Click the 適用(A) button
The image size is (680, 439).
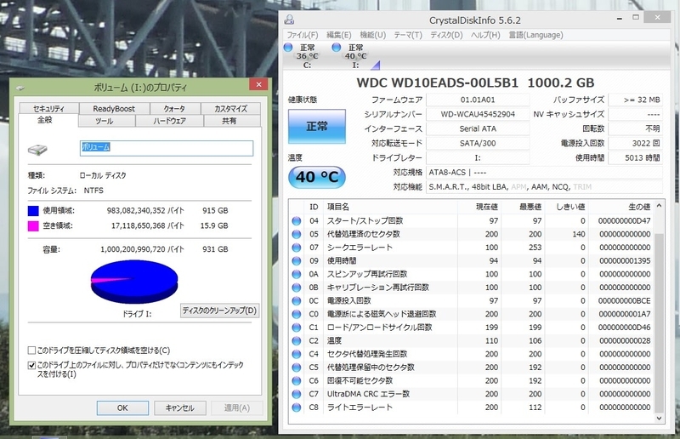coord(237,408)
